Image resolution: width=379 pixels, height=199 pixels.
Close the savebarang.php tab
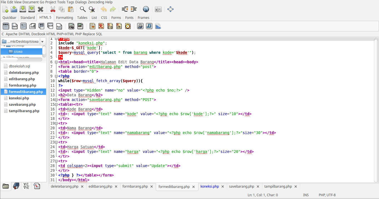258,187
